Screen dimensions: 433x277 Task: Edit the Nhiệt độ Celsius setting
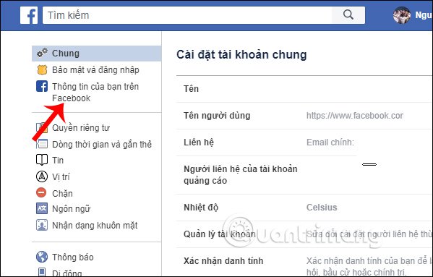[304, 208]
